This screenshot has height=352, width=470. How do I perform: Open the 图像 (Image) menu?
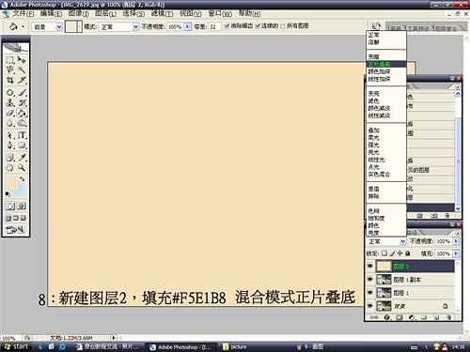click(79, 14)
